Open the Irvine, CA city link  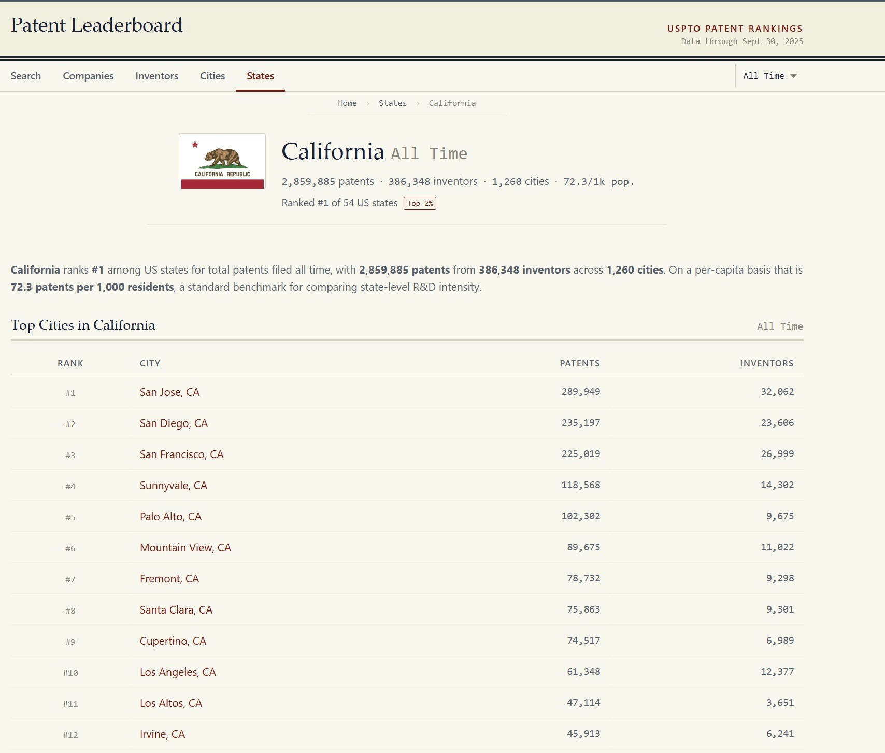162,734
